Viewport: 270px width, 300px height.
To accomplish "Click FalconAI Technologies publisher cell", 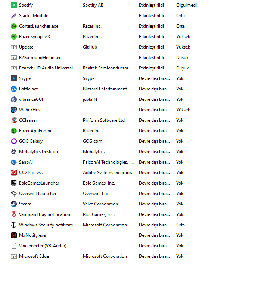I will [108, 162].
